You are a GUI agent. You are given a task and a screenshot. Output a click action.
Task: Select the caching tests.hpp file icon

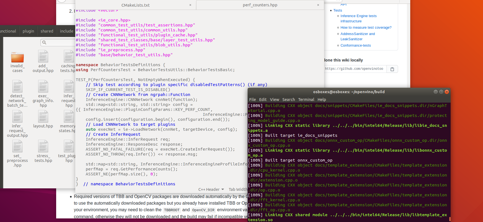[x=69, y=57]
